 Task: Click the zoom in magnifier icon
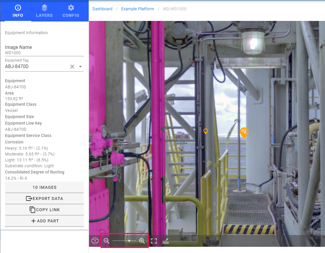point(142,241)
